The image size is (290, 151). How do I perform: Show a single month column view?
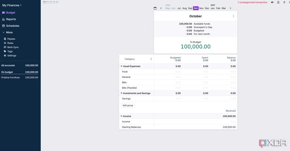[45, 2]
